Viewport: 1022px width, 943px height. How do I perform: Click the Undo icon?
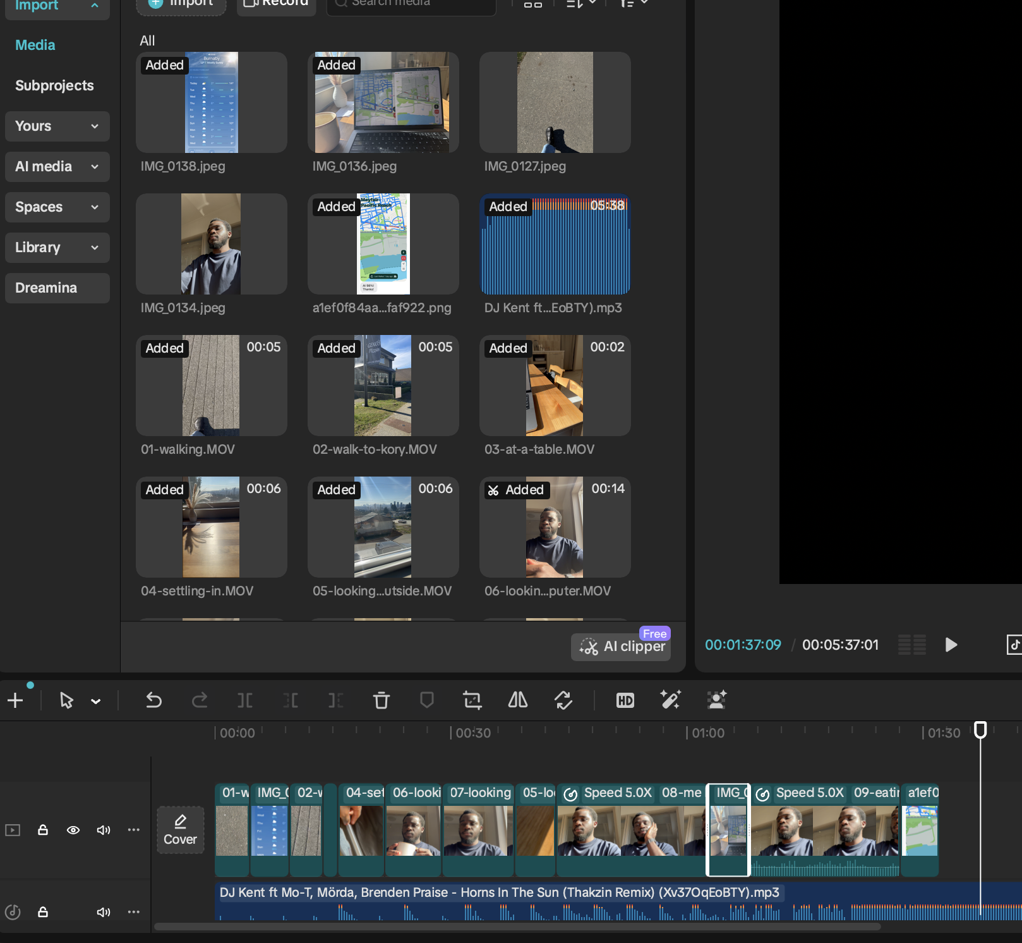(x=153, y=700)
